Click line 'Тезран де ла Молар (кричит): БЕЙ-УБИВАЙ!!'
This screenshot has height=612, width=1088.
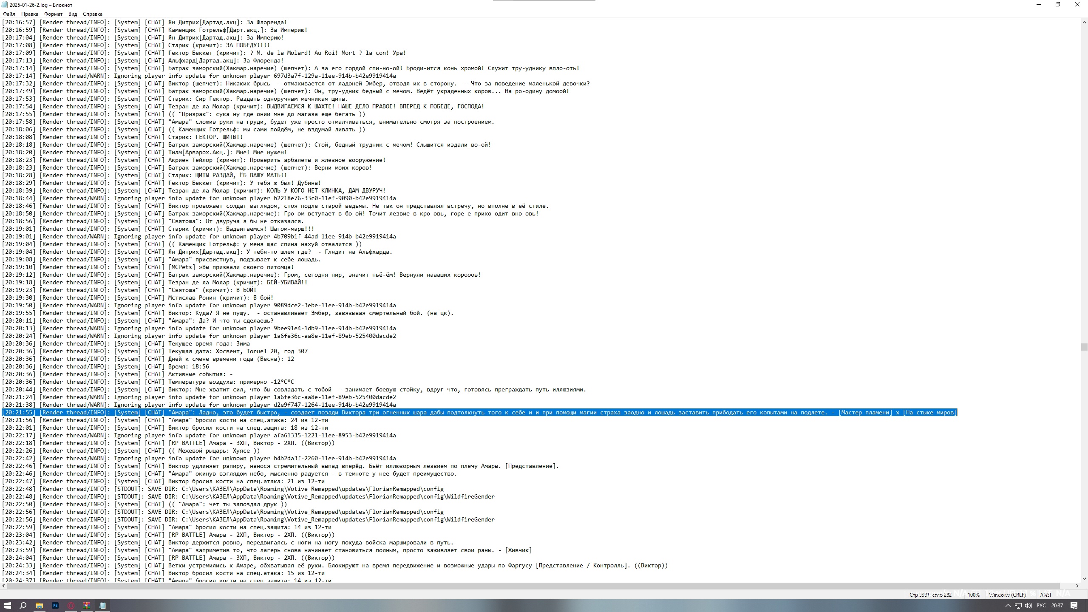(155, 283)
